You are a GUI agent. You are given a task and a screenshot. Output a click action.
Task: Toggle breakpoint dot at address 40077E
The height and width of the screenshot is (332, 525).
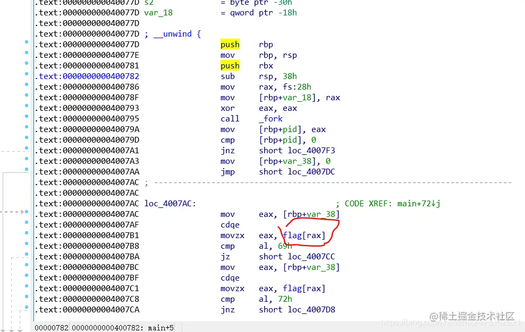27,53
